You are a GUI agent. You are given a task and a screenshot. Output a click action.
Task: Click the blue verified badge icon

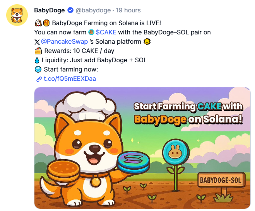coord(70,10)
